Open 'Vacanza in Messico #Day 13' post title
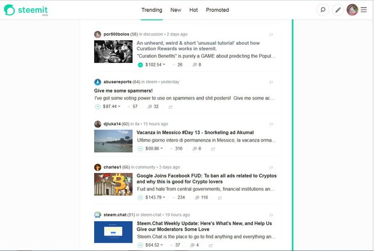Image resolution: width=374 pixels, height=251 pixels. tap(195, 133)
